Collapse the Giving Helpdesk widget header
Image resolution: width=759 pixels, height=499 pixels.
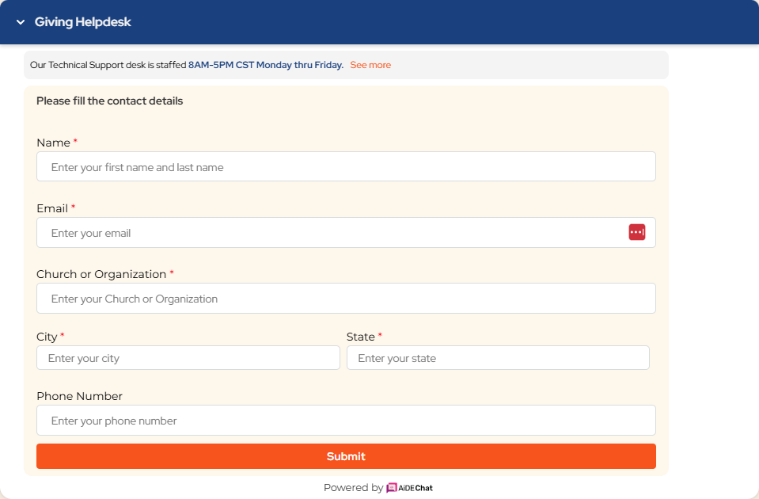[x=19, y=21]
